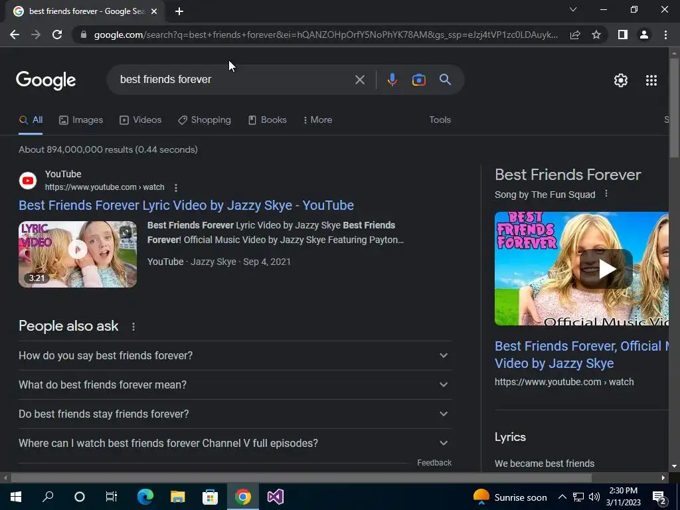Toggle the Chrome side panel
Viewport: 680px width, 510px height.
(x=623, y=35)
